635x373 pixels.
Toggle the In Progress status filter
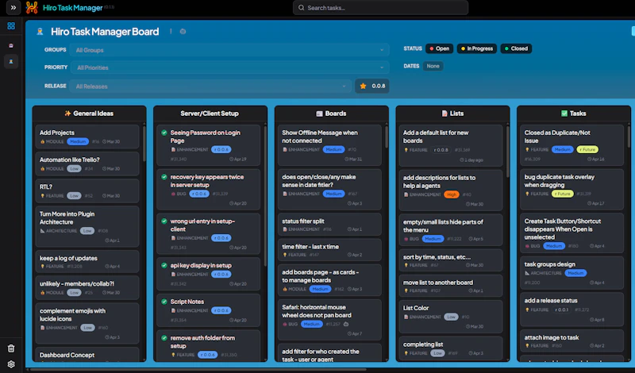coord(477,48)
